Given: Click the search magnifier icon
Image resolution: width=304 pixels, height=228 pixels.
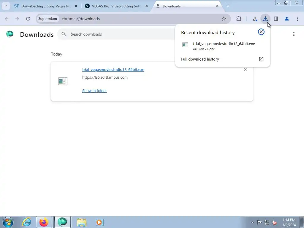Looking at the screenshot, I should click(64, 34).
